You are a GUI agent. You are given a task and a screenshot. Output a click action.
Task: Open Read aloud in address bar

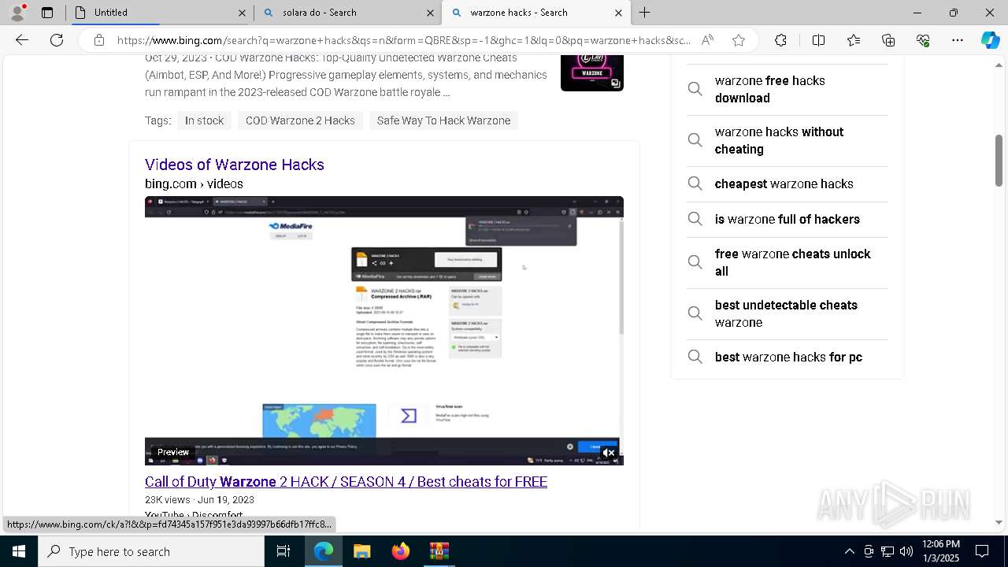click(x=707, y=40)
